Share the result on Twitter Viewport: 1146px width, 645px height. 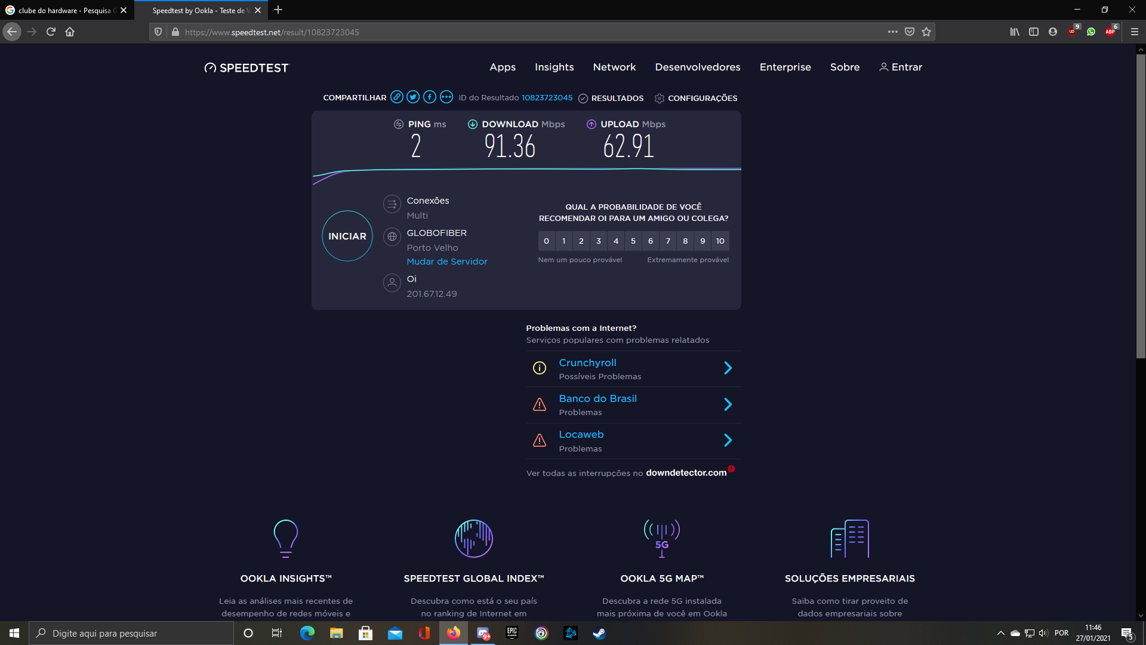click(x=413, y=97)
